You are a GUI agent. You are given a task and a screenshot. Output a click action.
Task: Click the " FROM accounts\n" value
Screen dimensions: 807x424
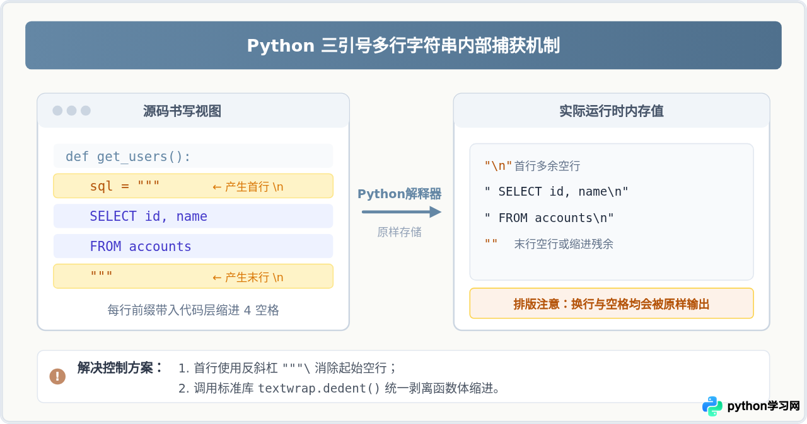[549, 218]
